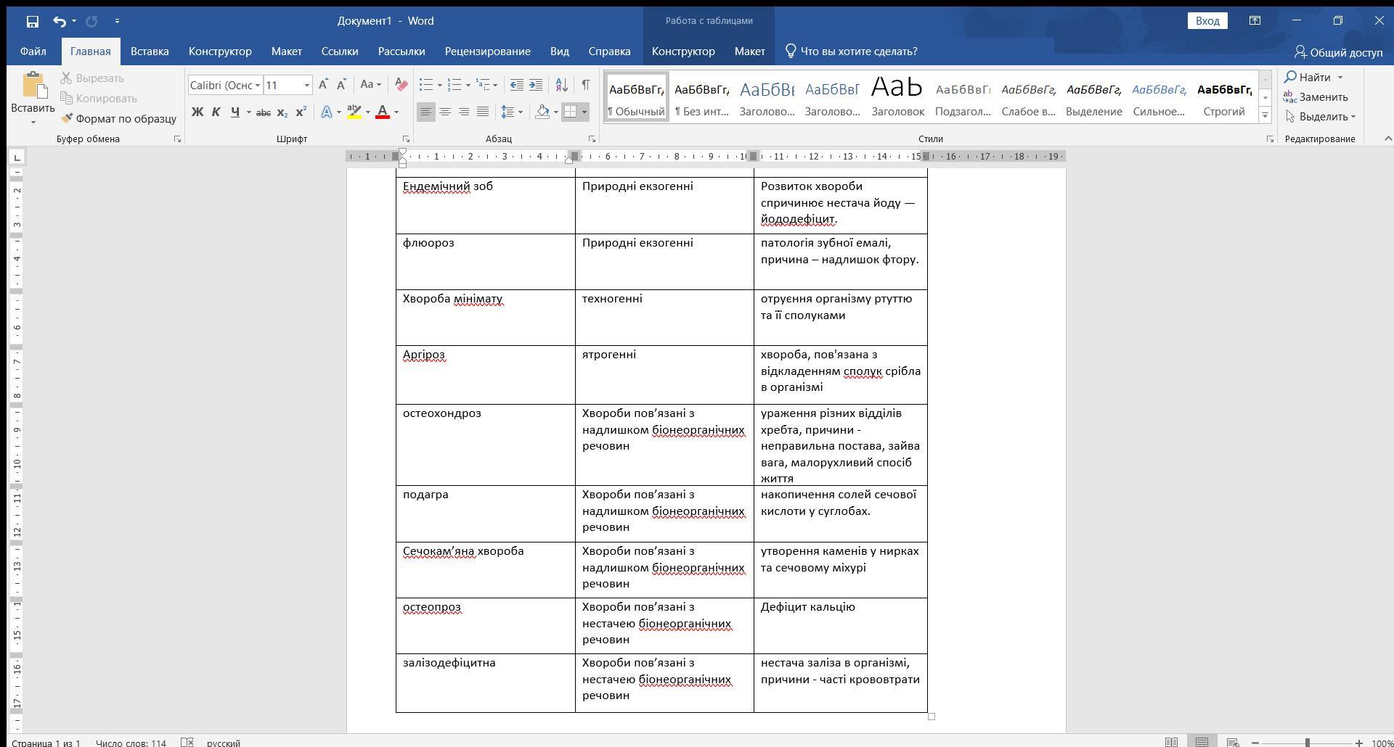Toggle bold formatting (Ж)
Viewport: 1394px width, 747px height.
tap(197, 112)
